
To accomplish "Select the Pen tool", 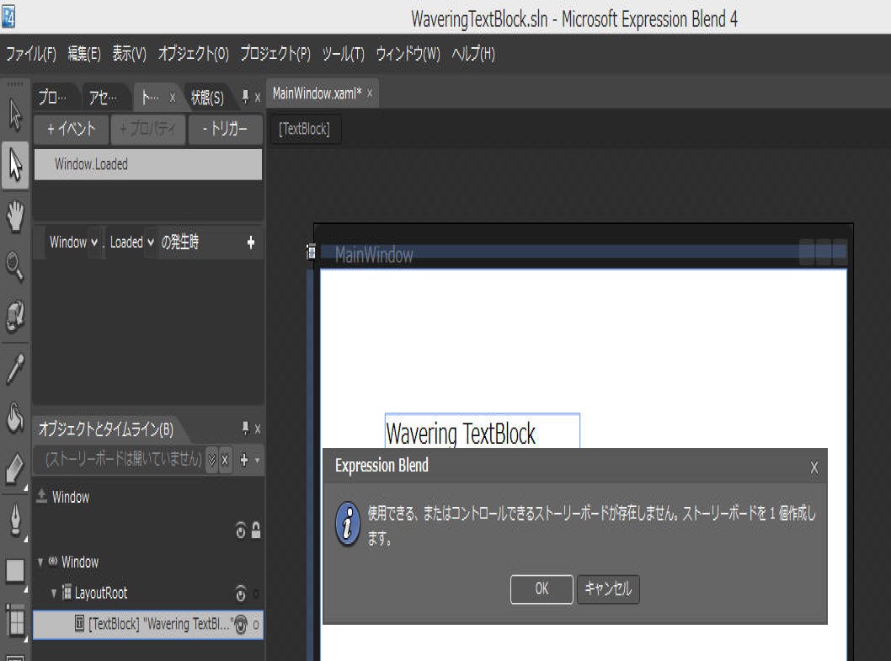I will coord(14,520).
